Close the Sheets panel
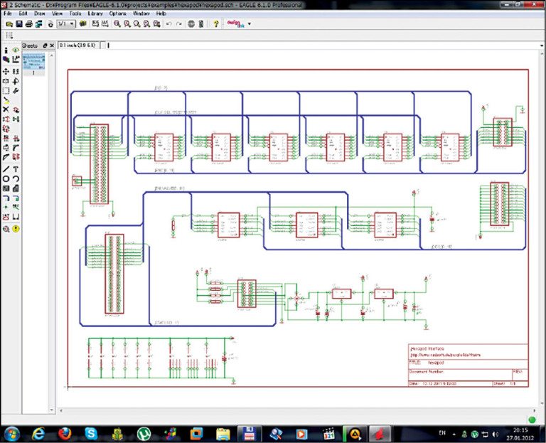 pos(52,46)
